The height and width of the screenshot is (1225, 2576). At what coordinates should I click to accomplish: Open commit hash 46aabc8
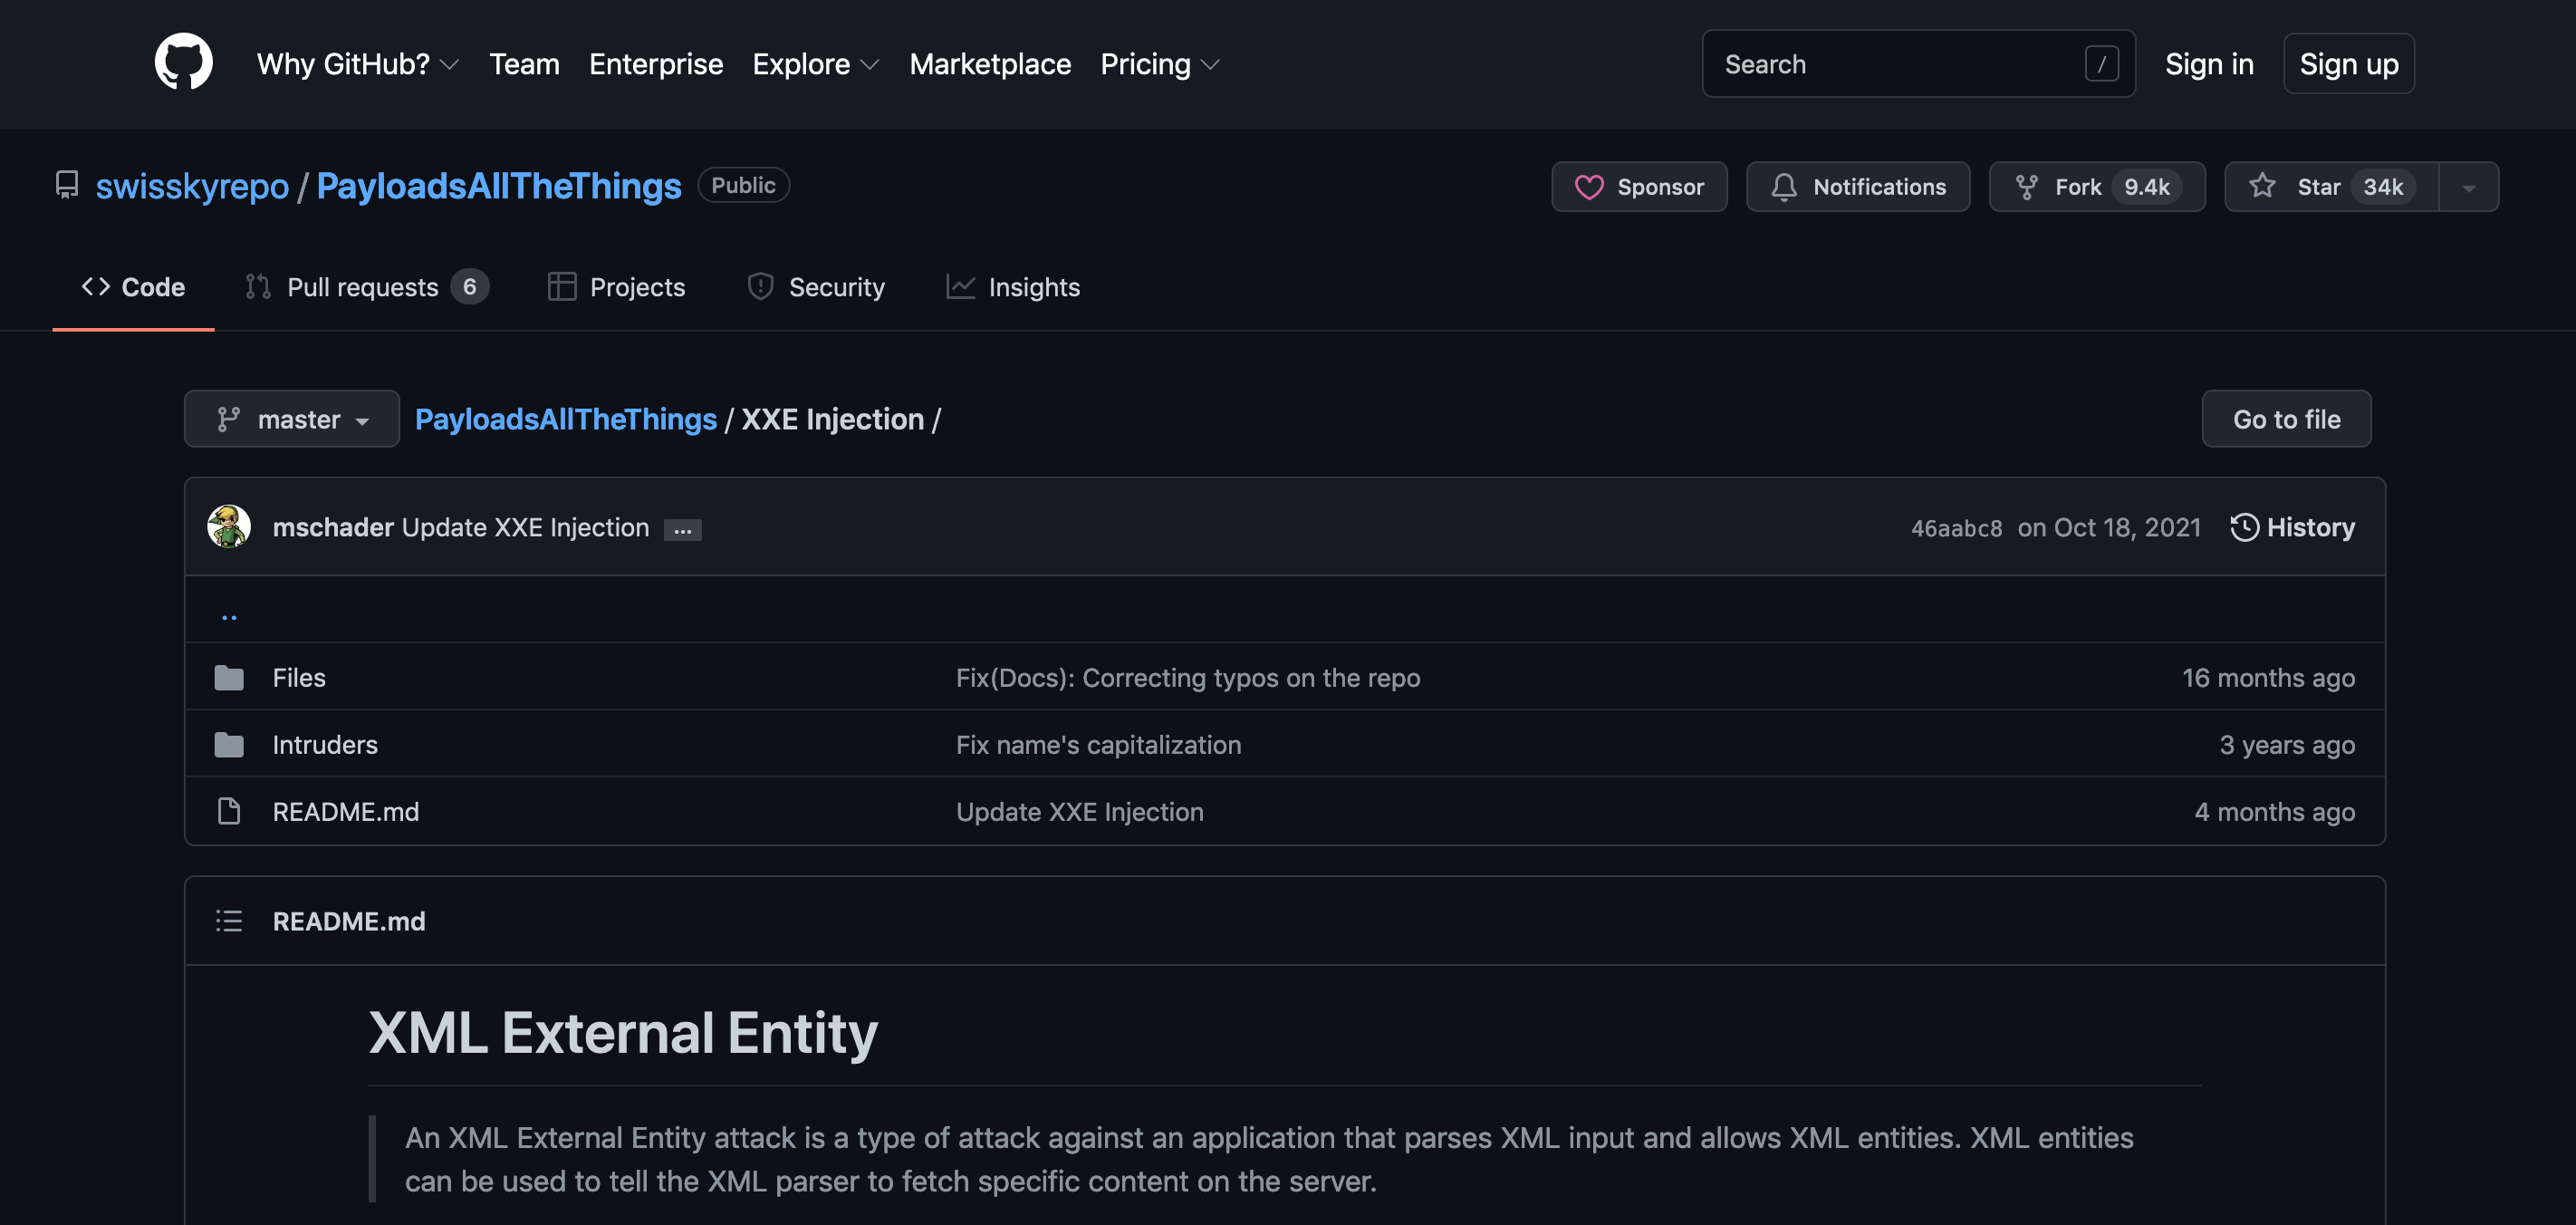coord(1956,528)
